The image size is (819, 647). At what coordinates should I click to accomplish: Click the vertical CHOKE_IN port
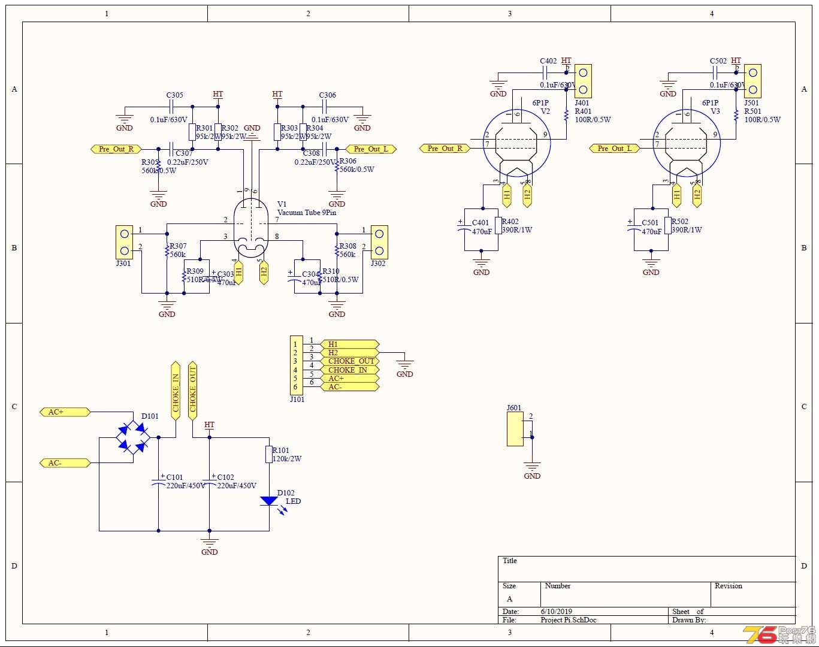(x=176, y=391)
